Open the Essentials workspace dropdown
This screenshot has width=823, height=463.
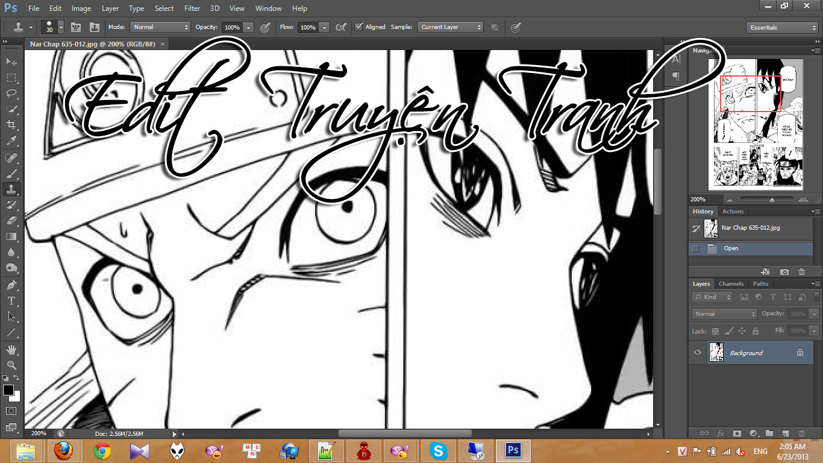[x=782, y=28]
